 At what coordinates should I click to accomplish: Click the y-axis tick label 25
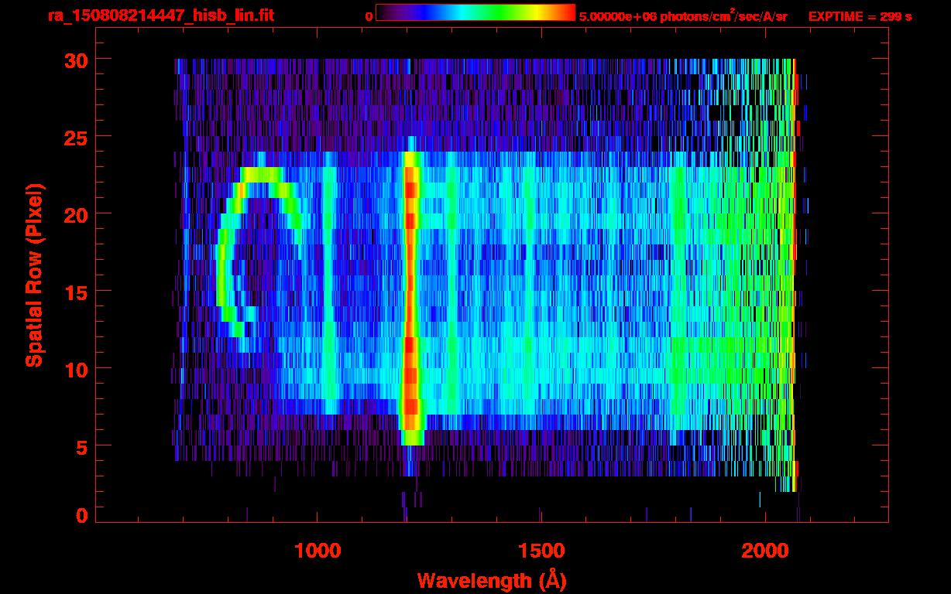(x=75, y=137)
